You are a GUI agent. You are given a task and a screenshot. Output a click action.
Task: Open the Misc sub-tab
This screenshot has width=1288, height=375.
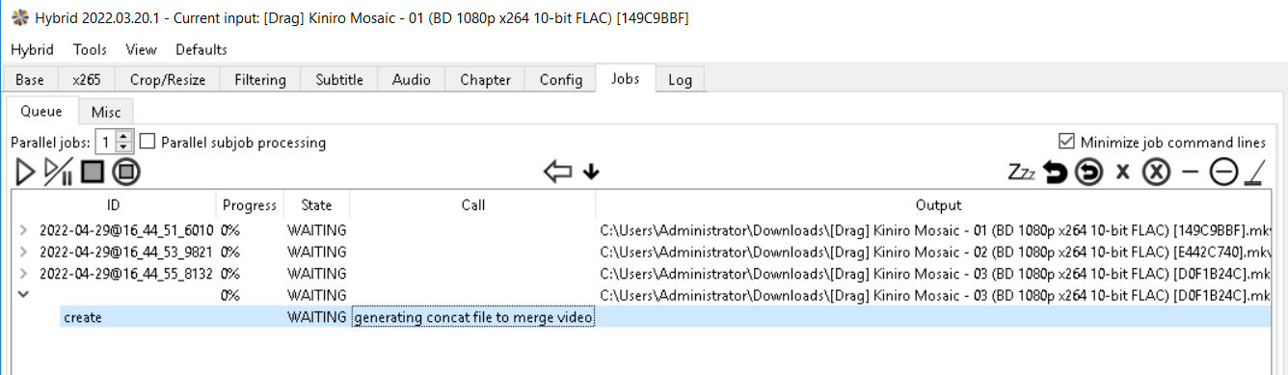point(106,112)
